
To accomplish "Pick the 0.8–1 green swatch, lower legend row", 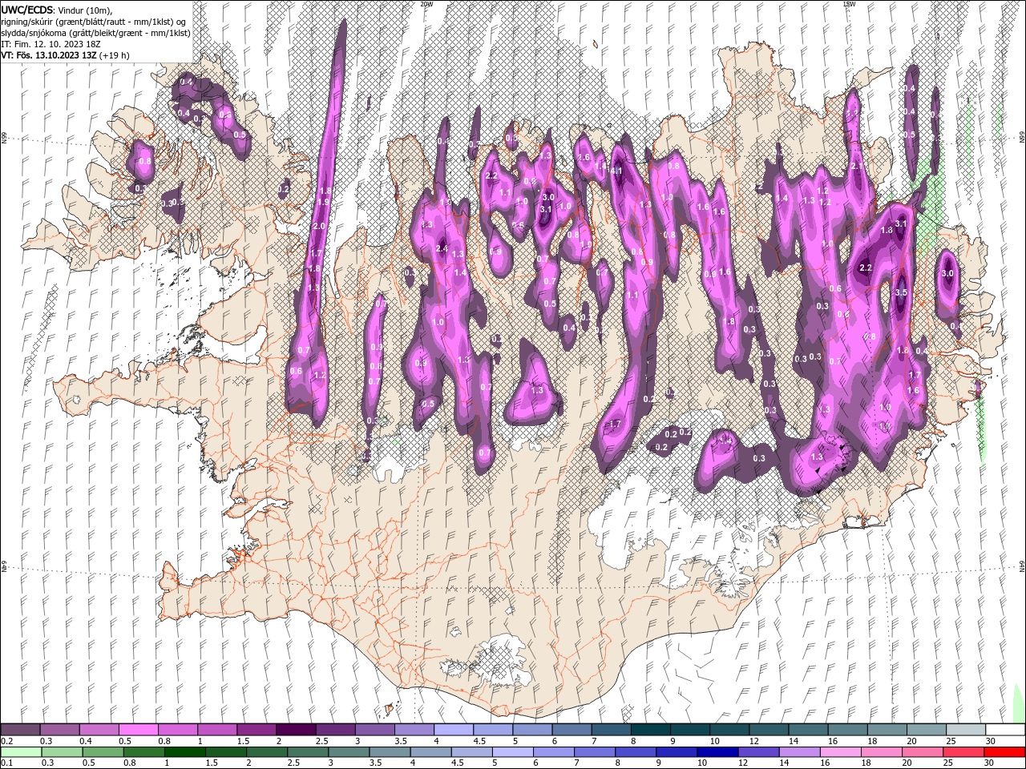I will click(x=143, y=752).
